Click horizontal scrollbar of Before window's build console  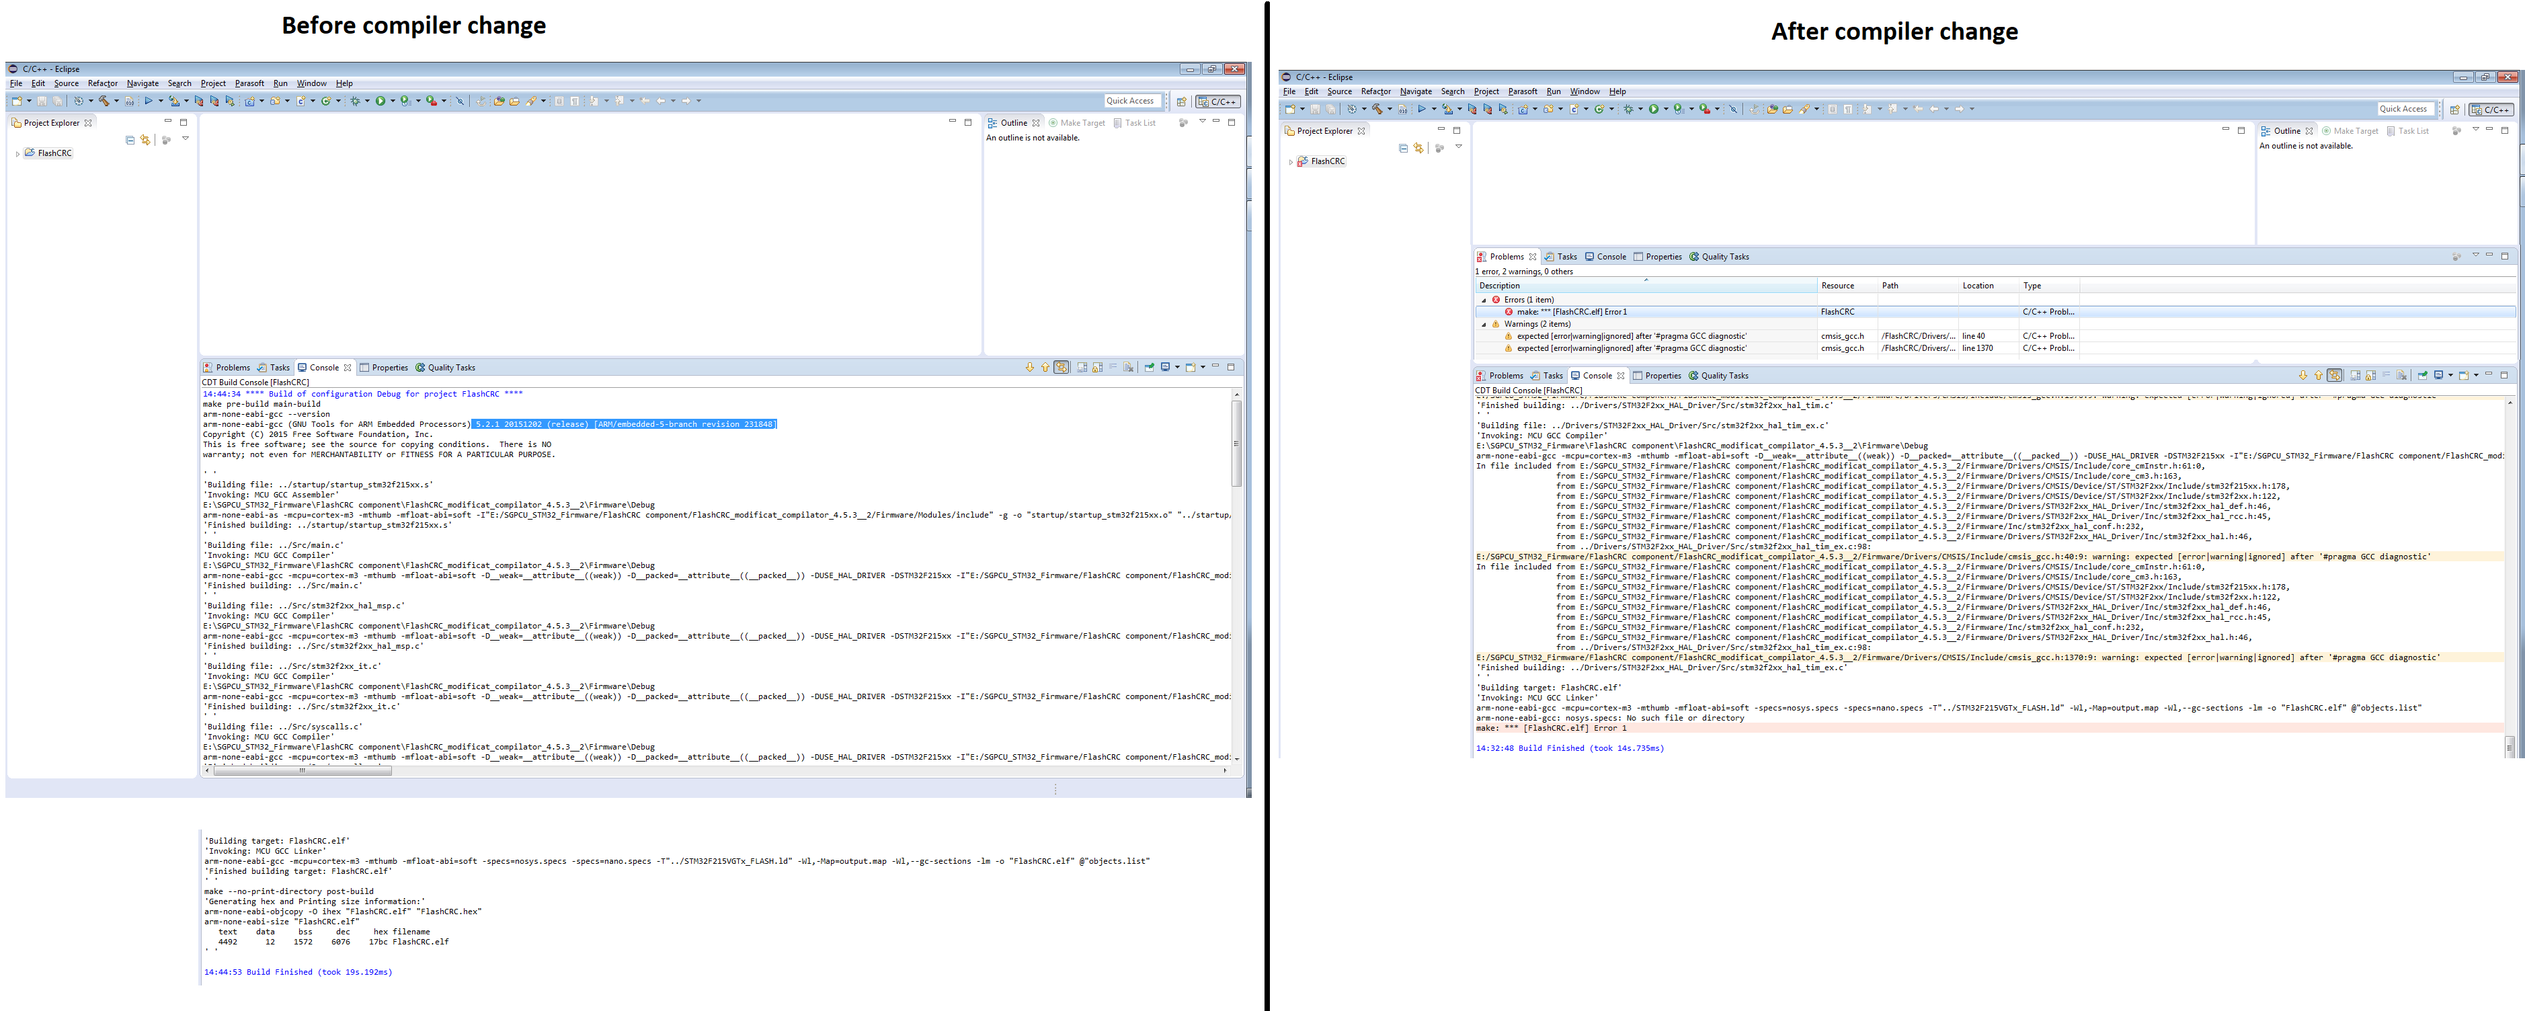[302, 771]
